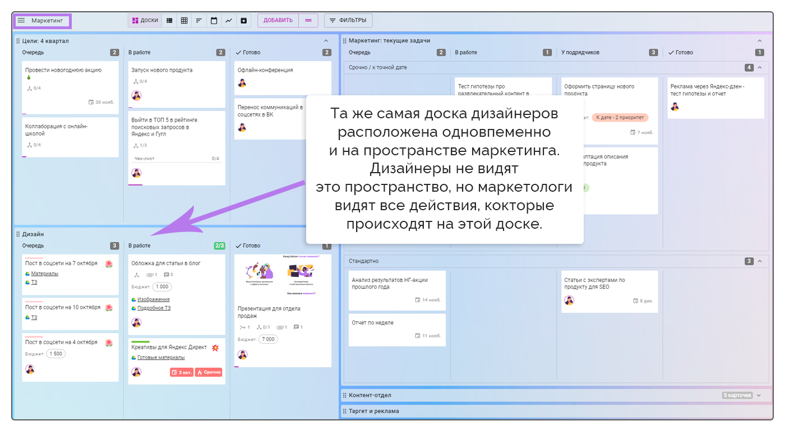Screen dimensions: 785x435
Task: Click comments icon showing 5 on Обложка card
Action: 168,275
